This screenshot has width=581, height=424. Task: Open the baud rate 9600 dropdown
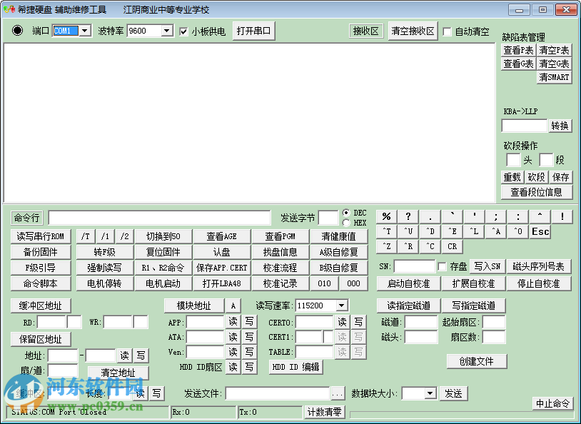(166, 31)
